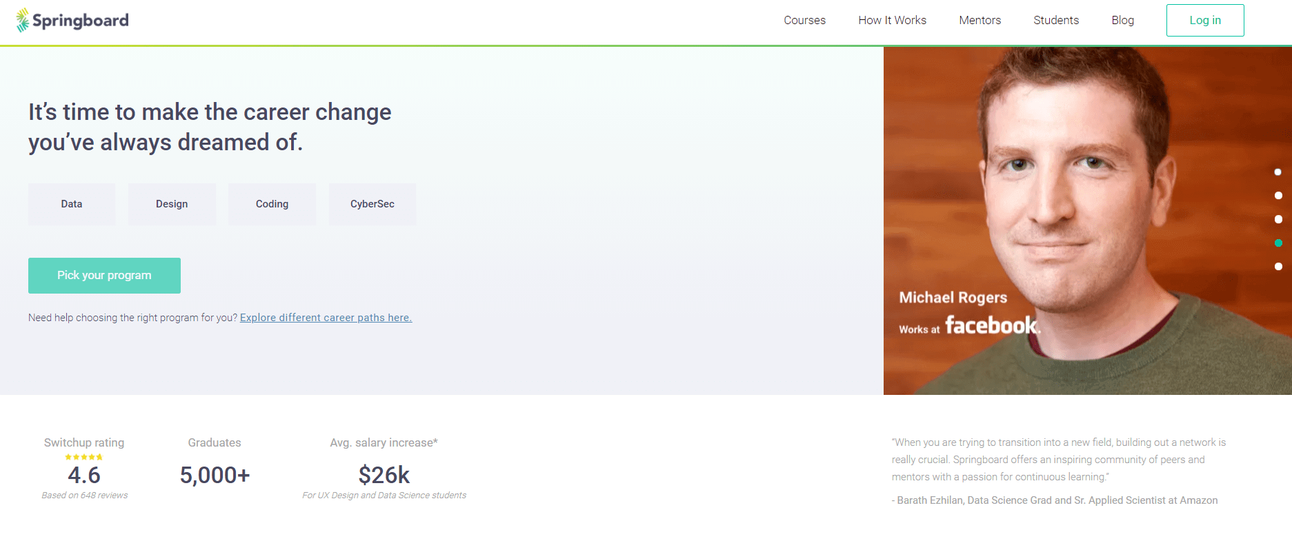Select fifth carousel dot

point(1278,266)
